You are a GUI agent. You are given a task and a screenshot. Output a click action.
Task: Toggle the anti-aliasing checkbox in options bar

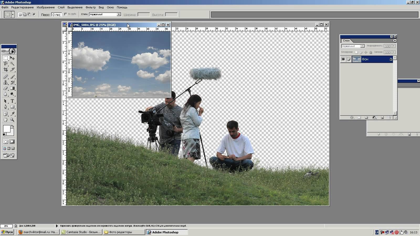coord(66,14)
